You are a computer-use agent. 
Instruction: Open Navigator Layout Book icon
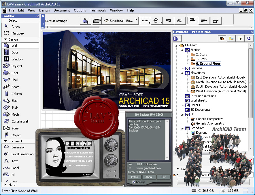pos(240,39)
